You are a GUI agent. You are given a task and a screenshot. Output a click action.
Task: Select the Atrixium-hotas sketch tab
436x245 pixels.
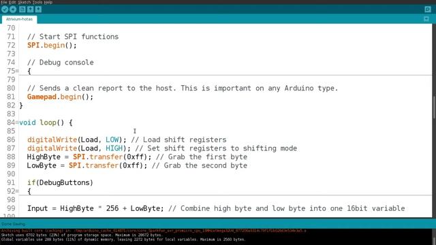pos(19,19)
